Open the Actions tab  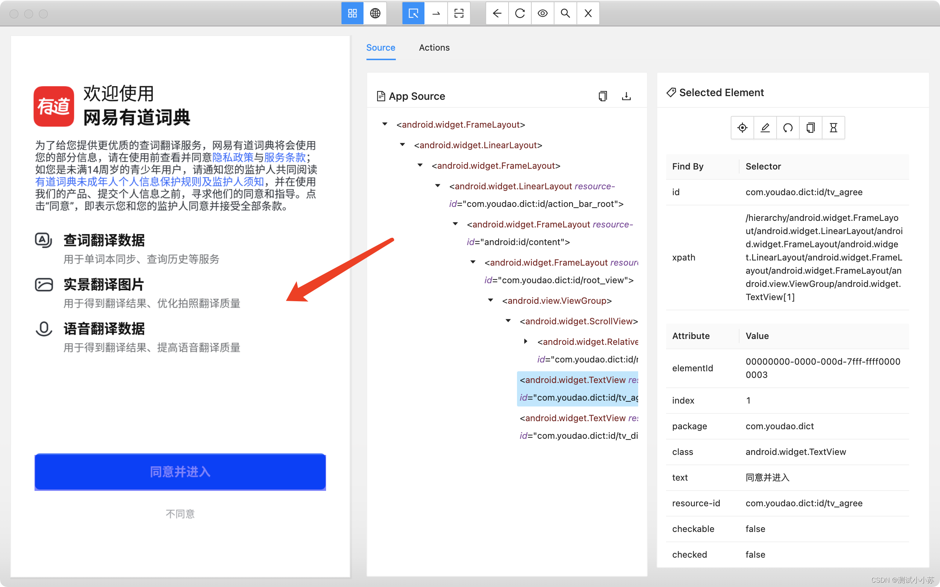(434, 48)
